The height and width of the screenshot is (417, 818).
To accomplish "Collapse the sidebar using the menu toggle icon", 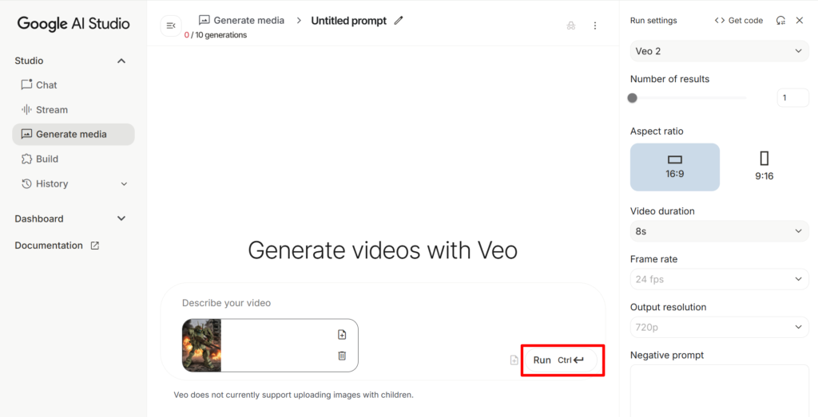I will [171, 26].
